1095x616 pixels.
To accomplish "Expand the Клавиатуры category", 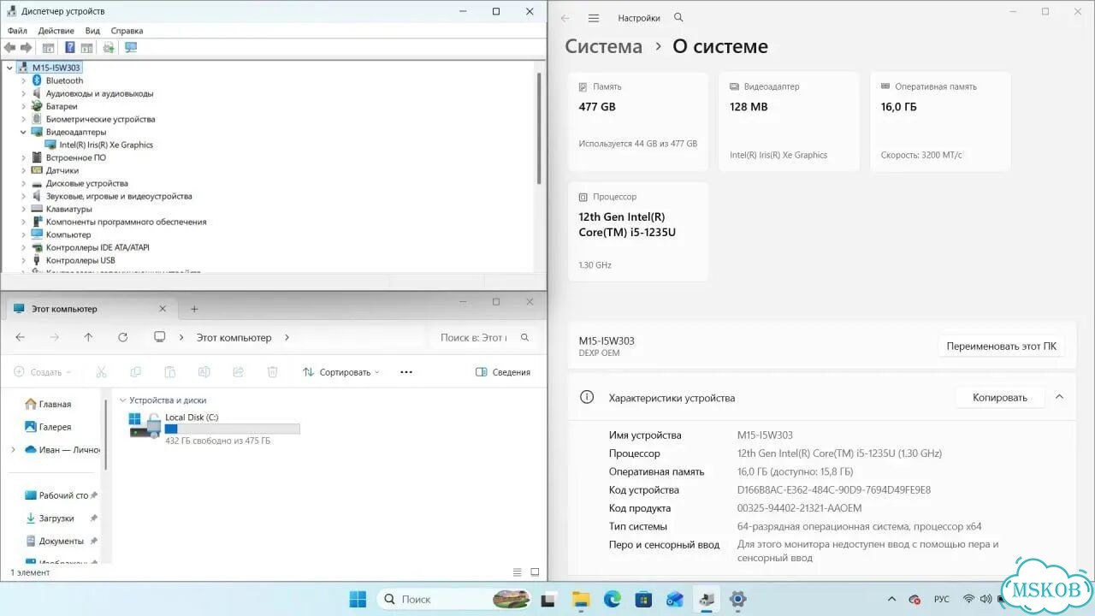I will click(x=24, y=209).
